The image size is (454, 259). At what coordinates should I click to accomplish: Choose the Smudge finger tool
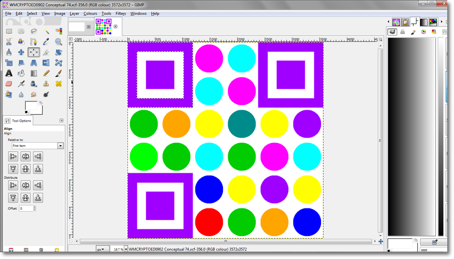(x=34, y=94)
